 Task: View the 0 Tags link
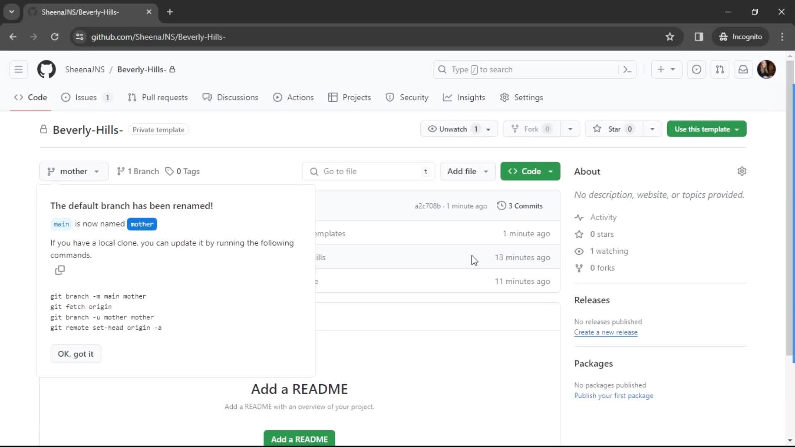click(183, 171)
